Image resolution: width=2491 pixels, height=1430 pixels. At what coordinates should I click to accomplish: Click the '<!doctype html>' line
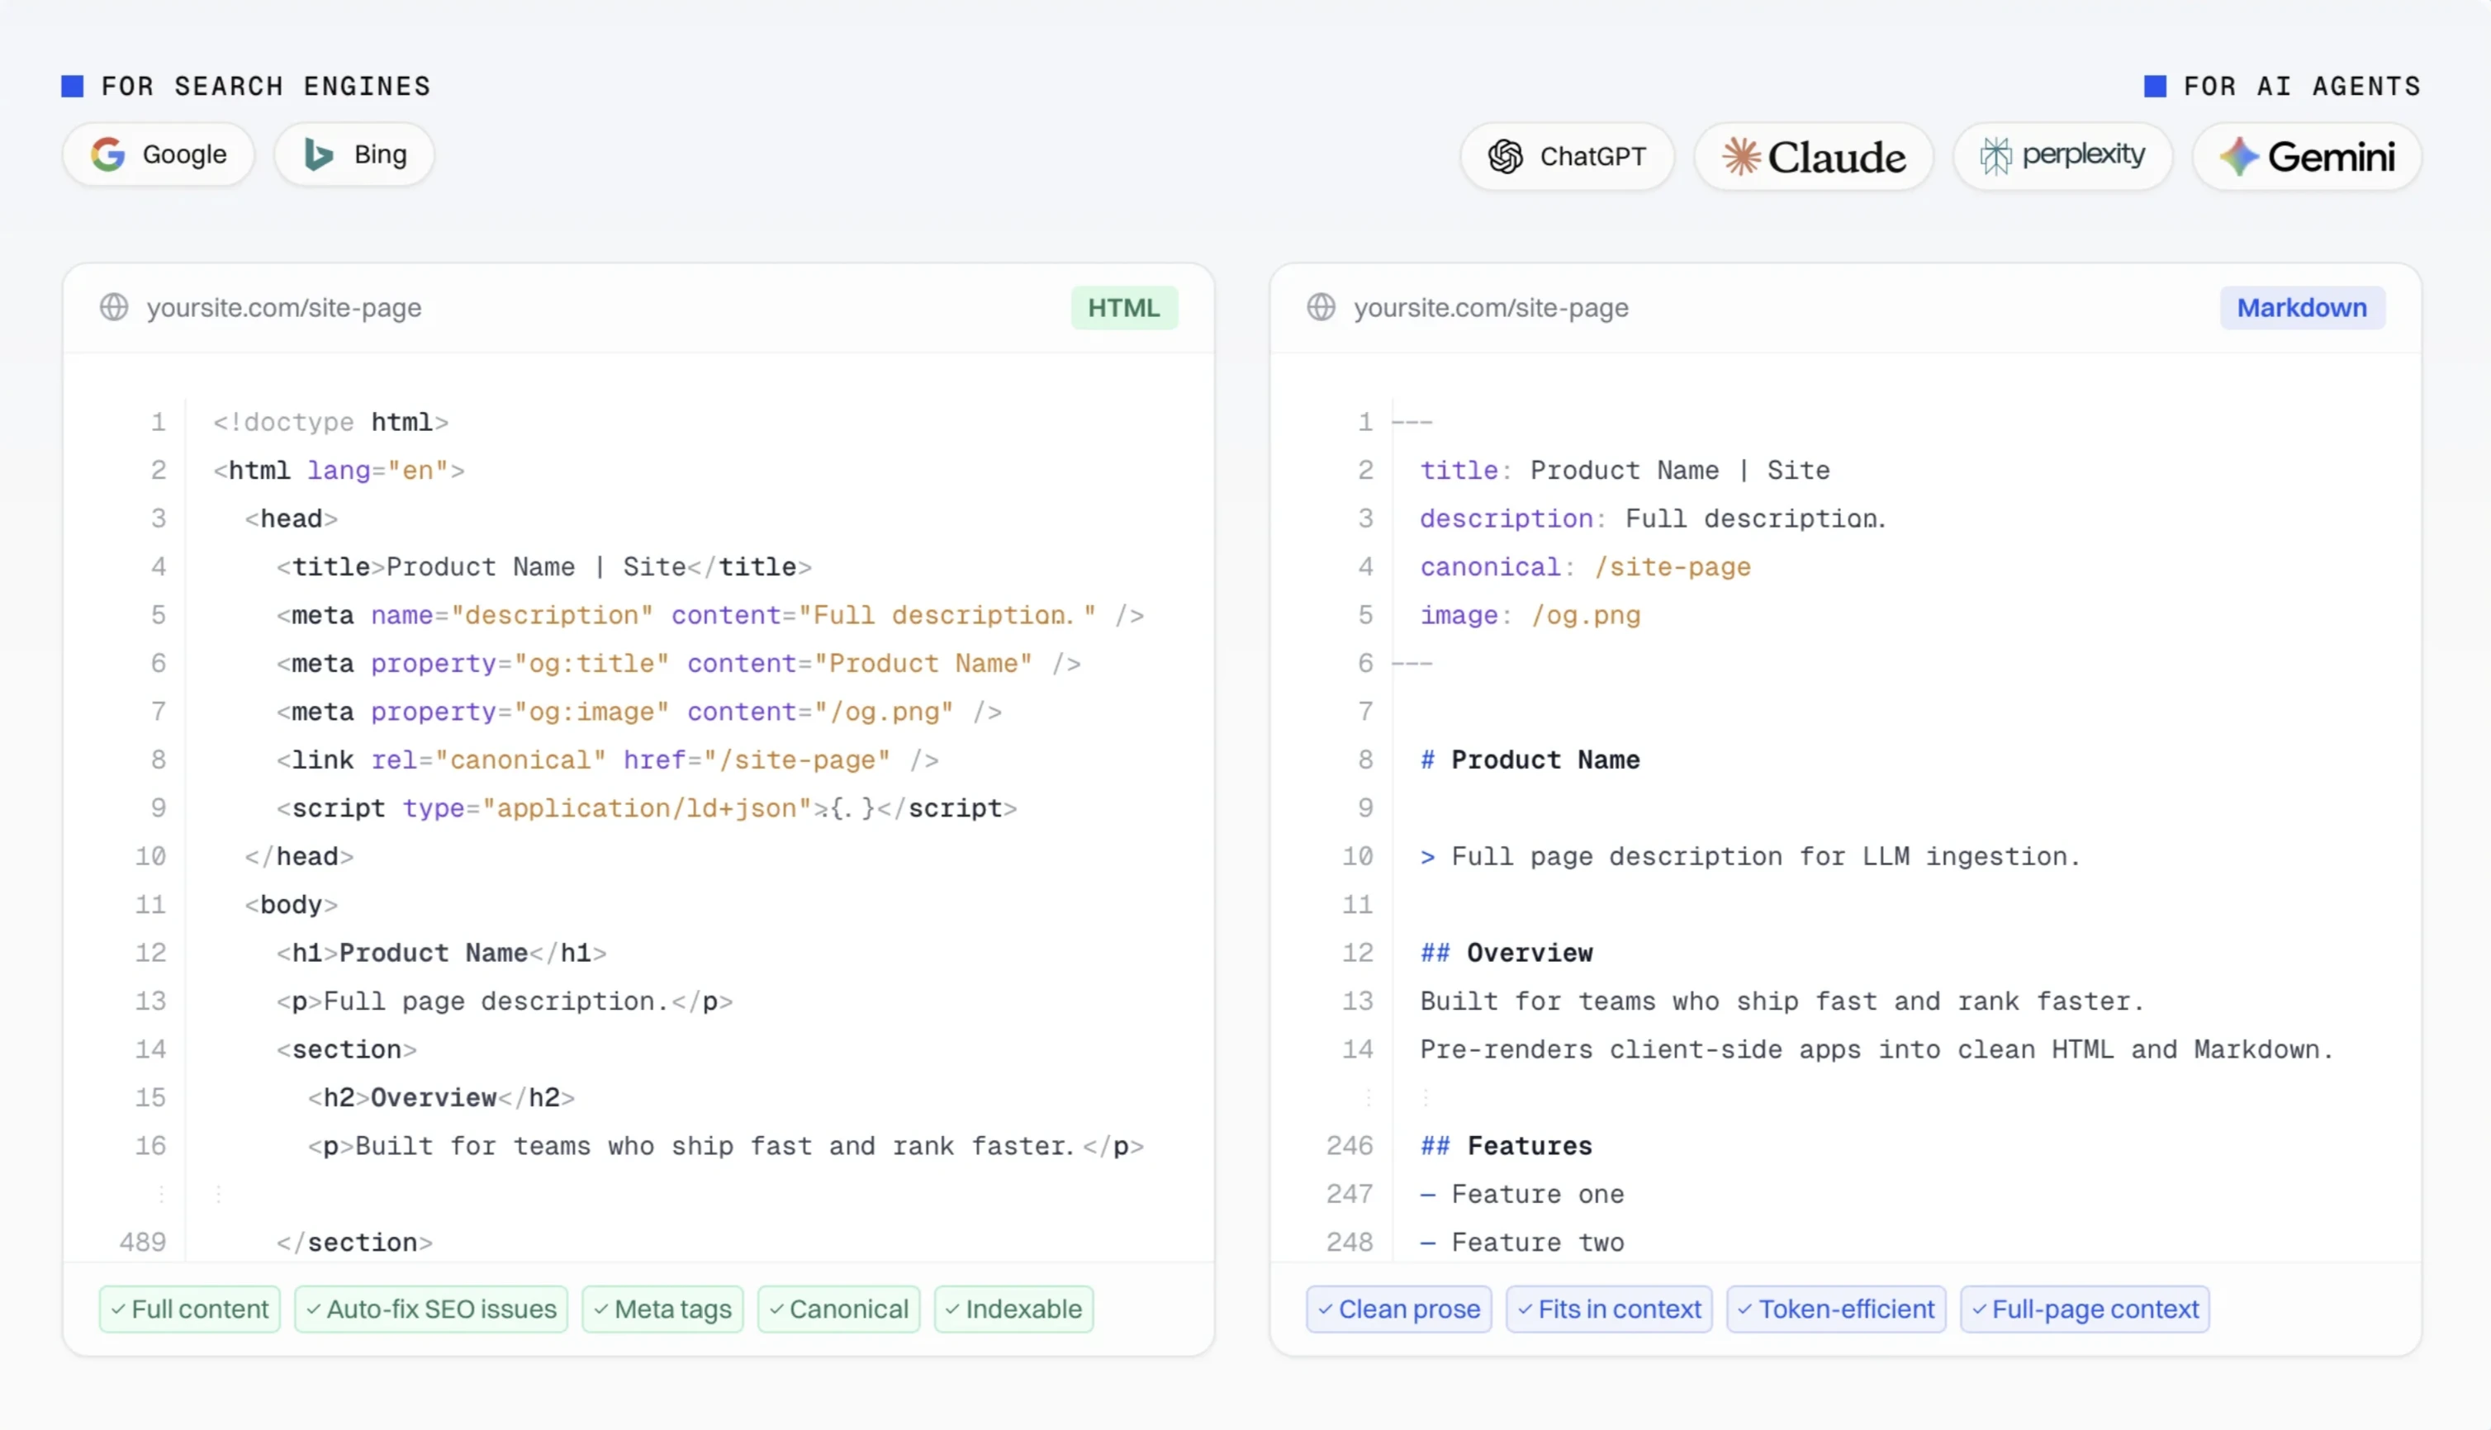point(331,423)
